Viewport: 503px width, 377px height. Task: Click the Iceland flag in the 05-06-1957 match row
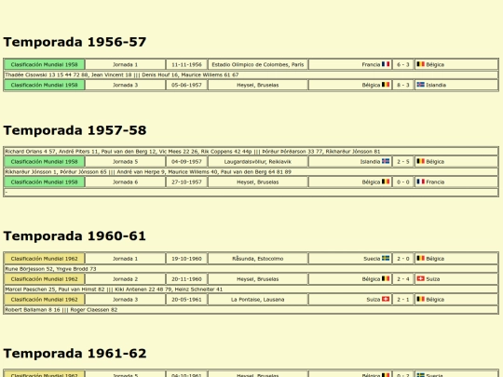[x=420, y=85]
